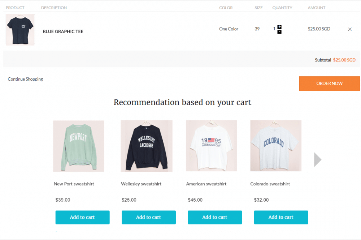Open the American sweatshirt title
This screenshot has height=240, width=361.
pos(206,184)
